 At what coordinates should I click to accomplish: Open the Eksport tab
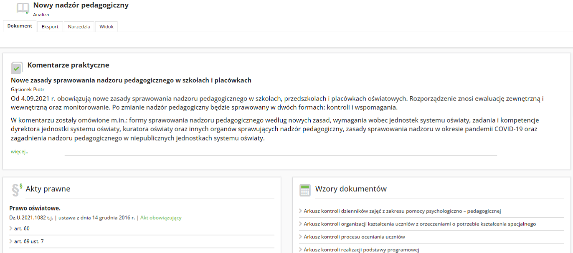(50, 27)
